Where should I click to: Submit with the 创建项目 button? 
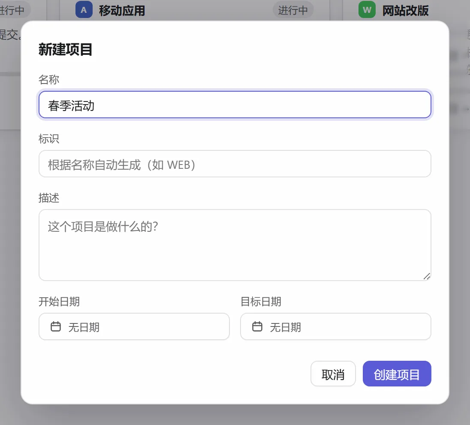pyautogui.click(x=397, y=374)
